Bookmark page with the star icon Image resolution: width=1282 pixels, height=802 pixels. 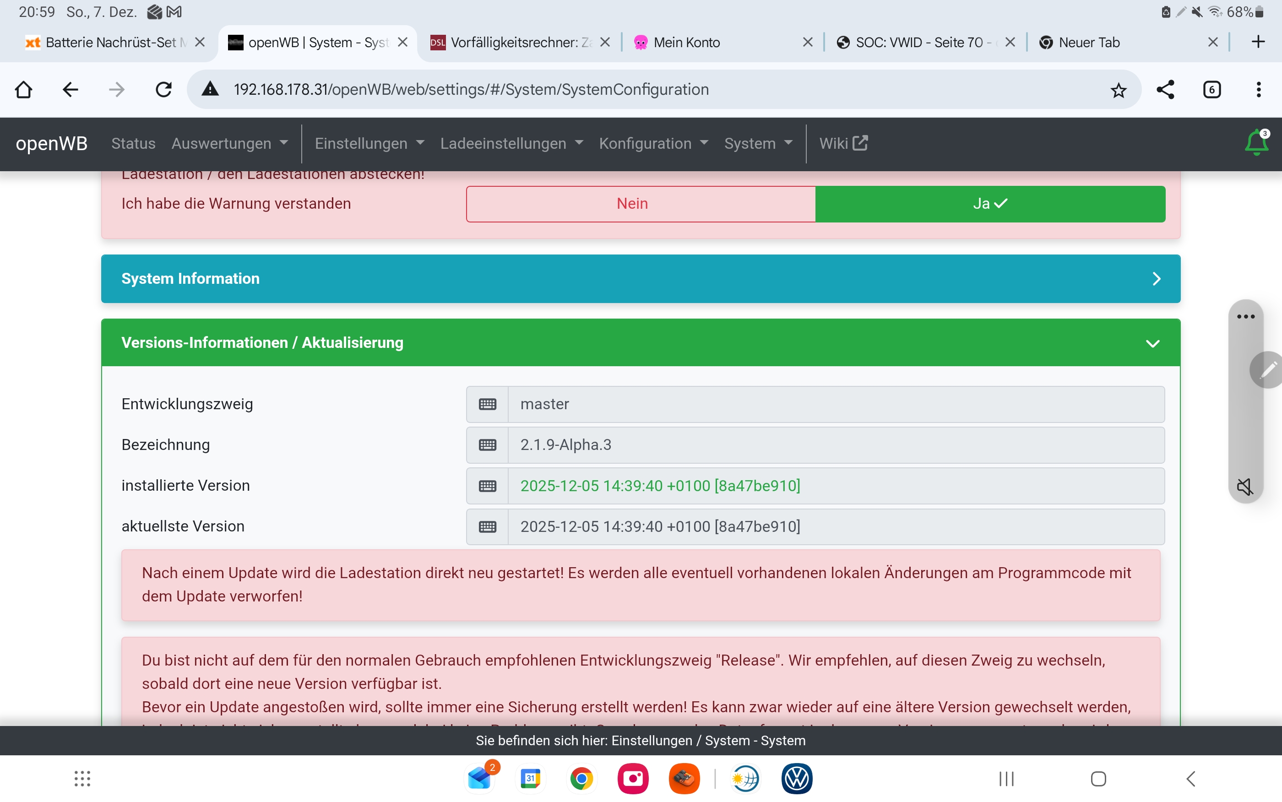tap(1118, 90)
